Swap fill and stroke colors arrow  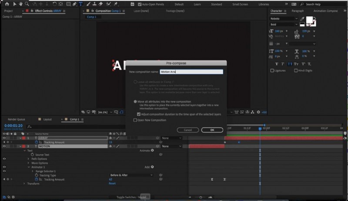[x=315, y=18]
